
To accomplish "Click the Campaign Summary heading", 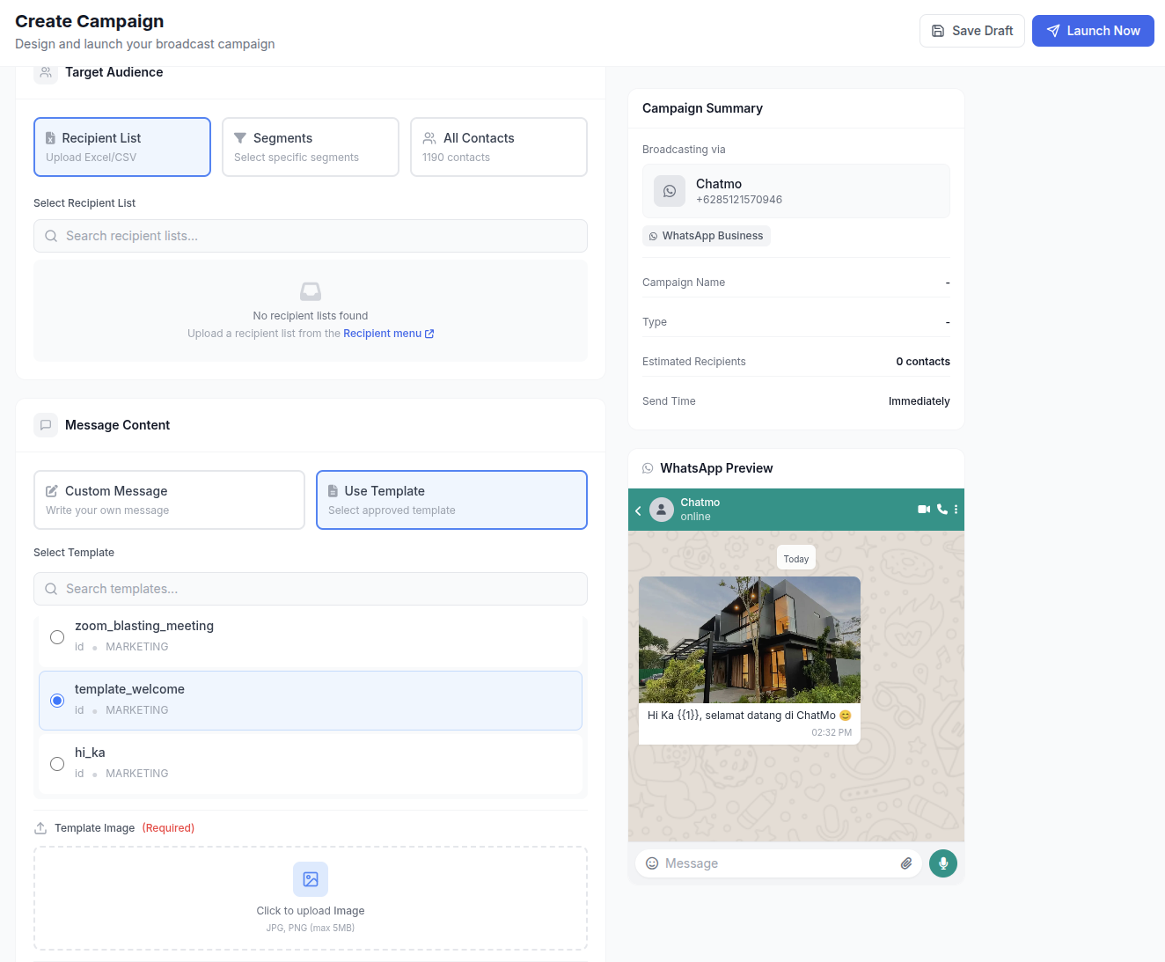I will [702, 108].
